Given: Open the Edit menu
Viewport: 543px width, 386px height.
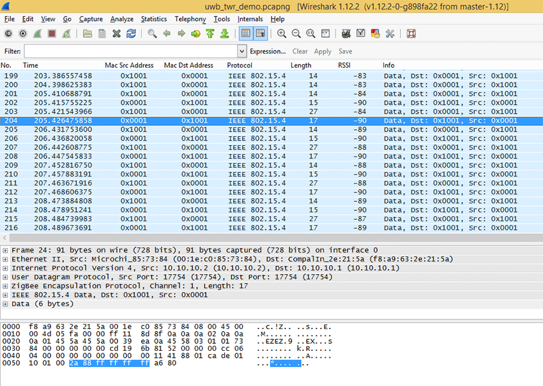Looking at the screenshot, I should point(27,19).
